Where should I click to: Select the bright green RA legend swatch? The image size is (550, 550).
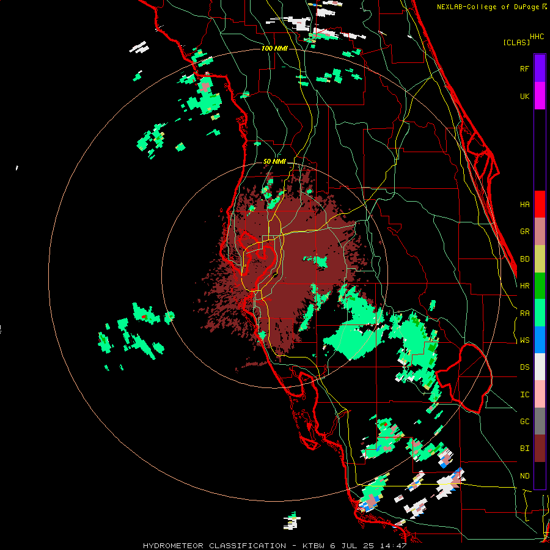pos(540,313)
